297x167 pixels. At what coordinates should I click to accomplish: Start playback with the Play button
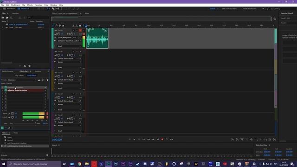click(134, 139)
